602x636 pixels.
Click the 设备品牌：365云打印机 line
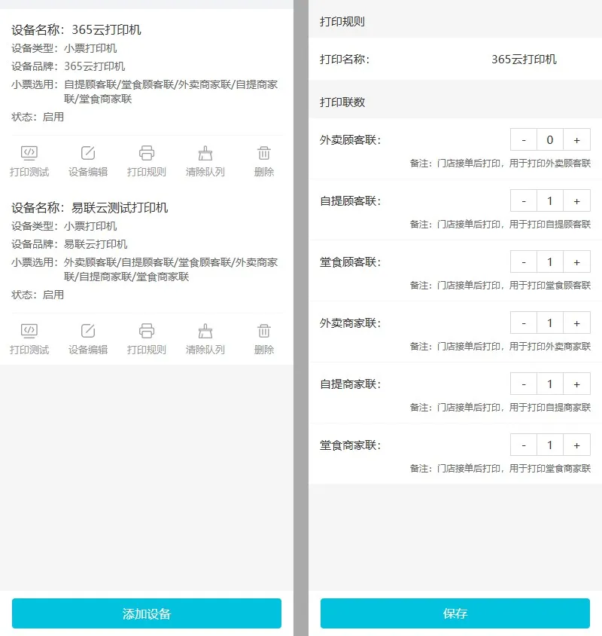[x=68, y=66]
